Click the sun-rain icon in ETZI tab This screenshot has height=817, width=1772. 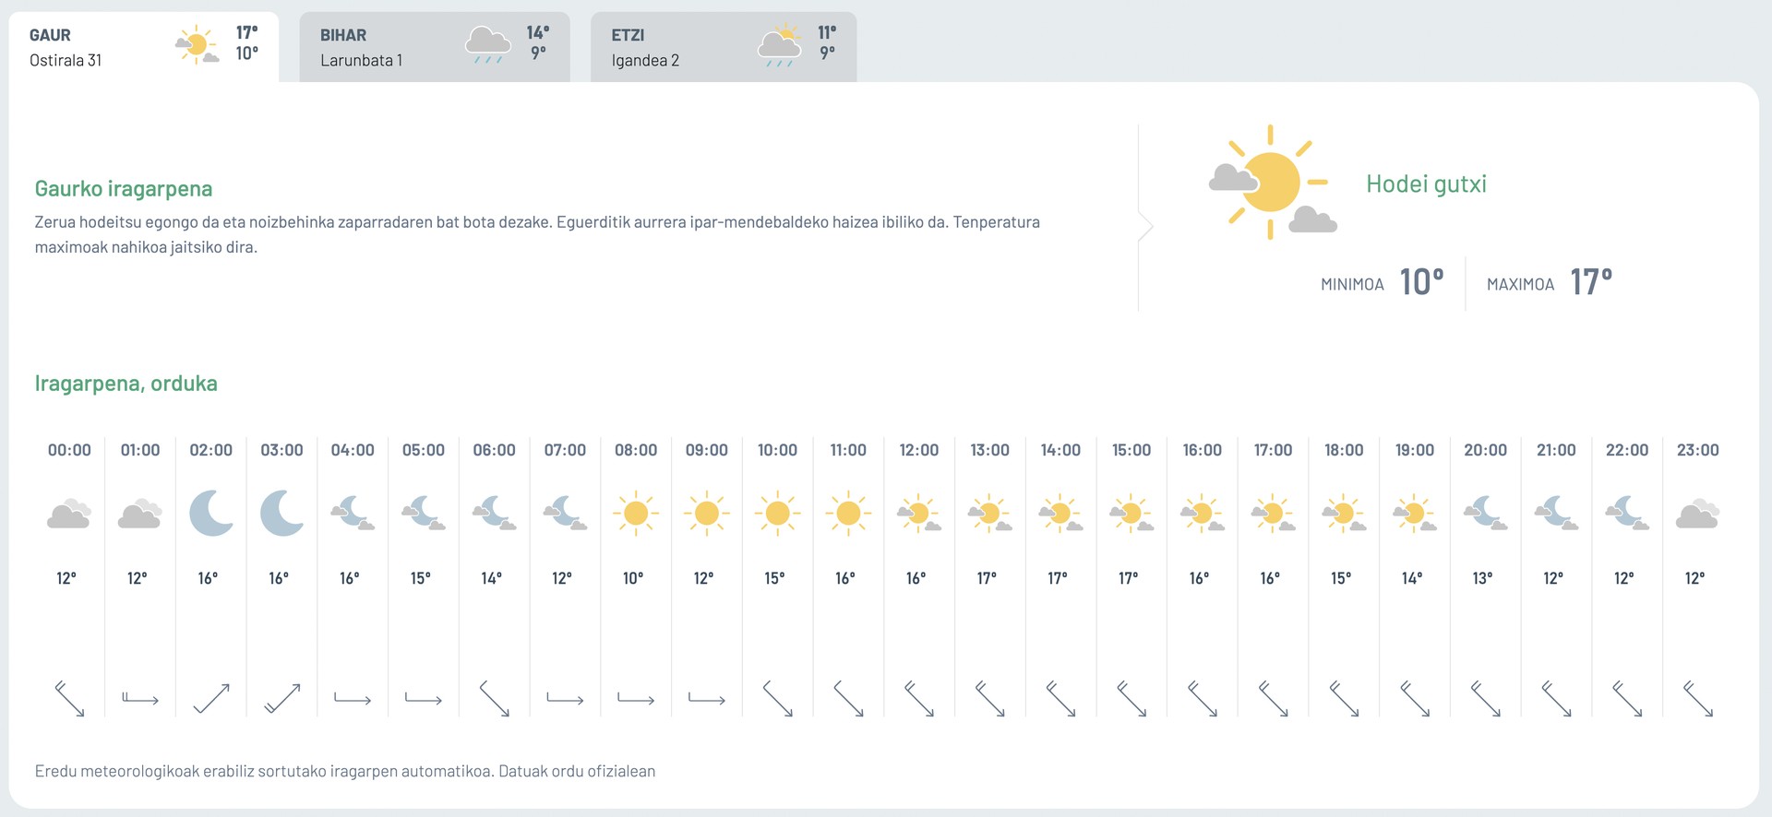780,45
